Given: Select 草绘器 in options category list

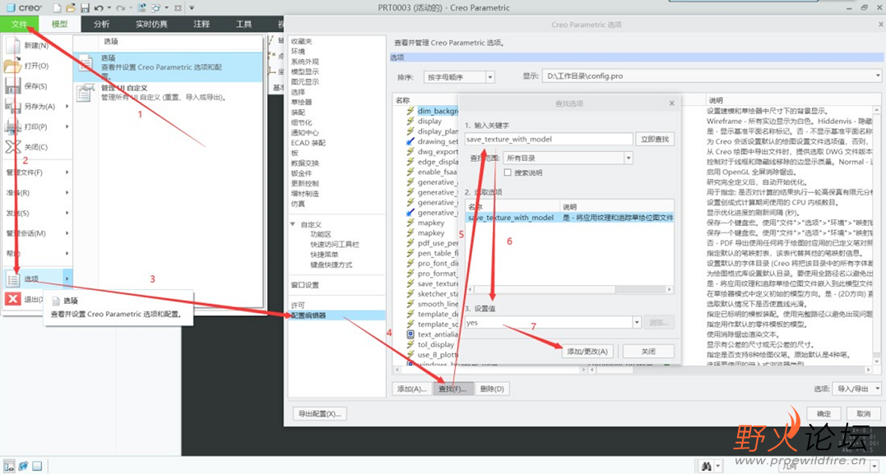Looking at the screenshot, I should coord(301,102).
